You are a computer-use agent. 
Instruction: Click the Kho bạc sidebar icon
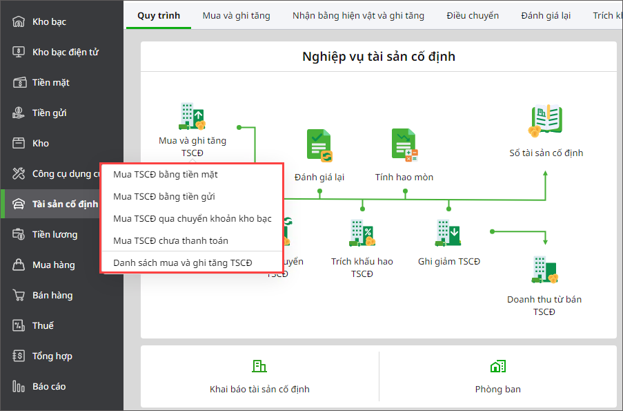[18, 21]
